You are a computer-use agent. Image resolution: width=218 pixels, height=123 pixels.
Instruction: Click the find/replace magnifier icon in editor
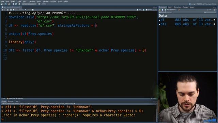(x=26, y=10)
